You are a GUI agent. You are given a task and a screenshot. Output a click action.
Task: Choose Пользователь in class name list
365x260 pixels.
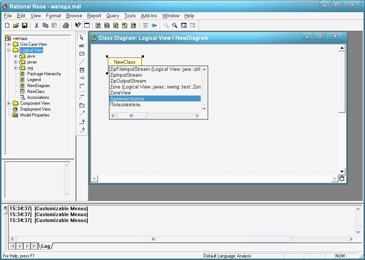tap(155, 104)
